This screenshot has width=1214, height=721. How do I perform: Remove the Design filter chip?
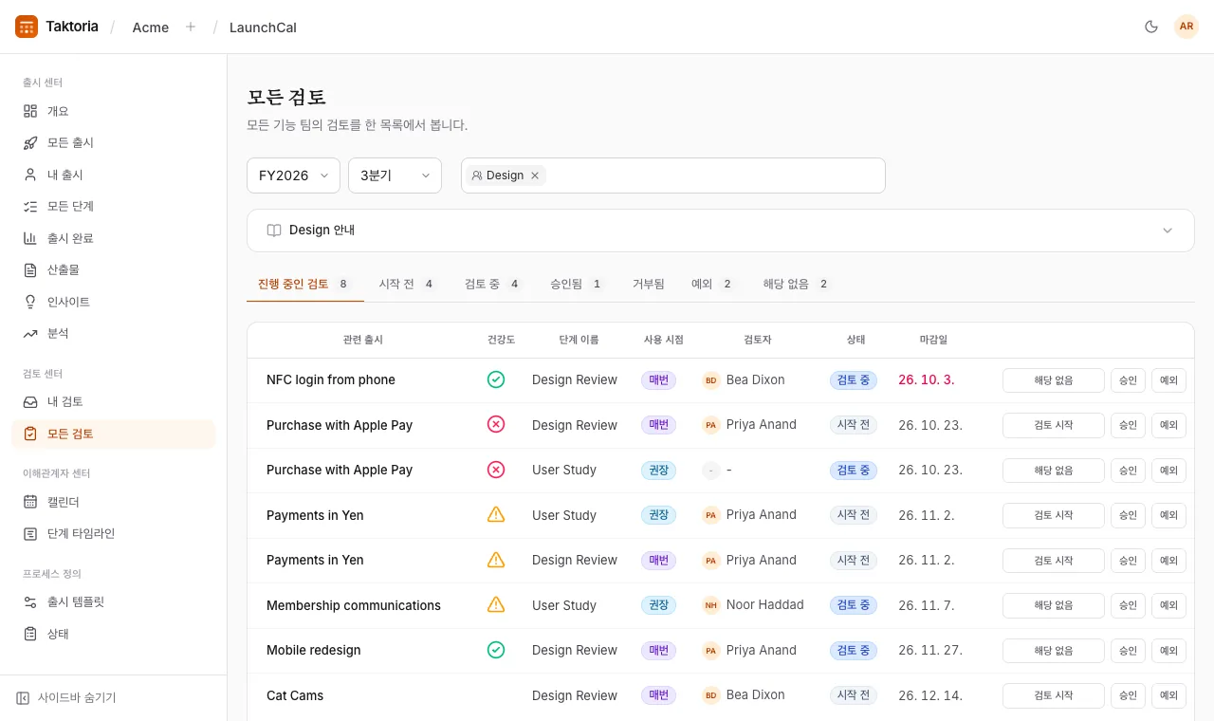tap(535, 176)
